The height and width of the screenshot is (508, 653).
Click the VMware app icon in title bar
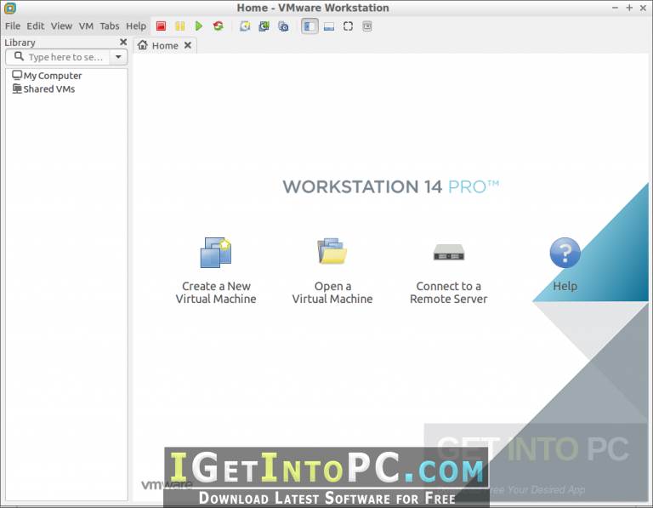9,8
